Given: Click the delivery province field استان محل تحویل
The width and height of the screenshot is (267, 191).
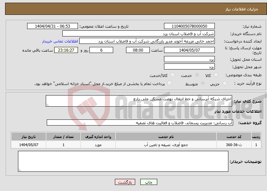Looking at the screenshot, I should pos(189,59).
